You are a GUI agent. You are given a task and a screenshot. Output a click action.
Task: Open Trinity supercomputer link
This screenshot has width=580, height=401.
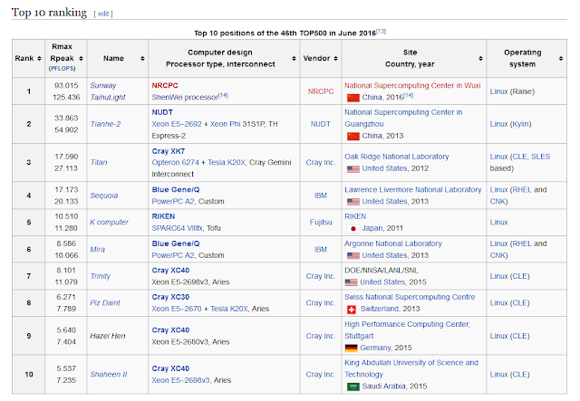[x=101, y=276]
